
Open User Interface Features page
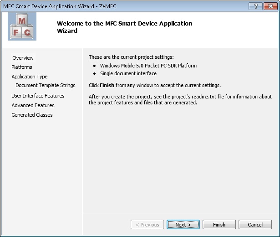38,96
